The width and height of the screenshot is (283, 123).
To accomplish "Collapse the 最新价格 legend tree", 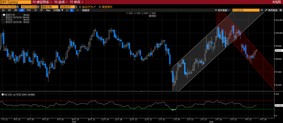I will [x=2, y=14].
